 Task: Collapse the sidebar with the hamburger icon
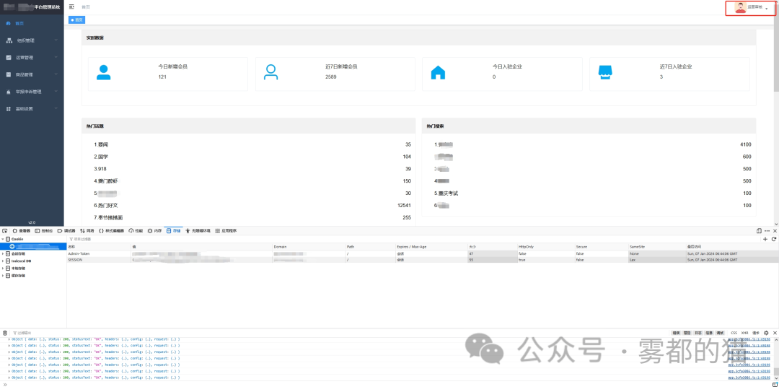pyautogui.click(x=72, y=7)
